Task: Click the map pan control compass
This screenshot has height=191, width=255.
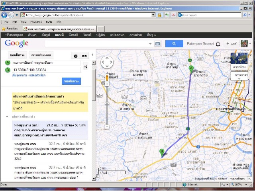Action: [x=107, y=62]
